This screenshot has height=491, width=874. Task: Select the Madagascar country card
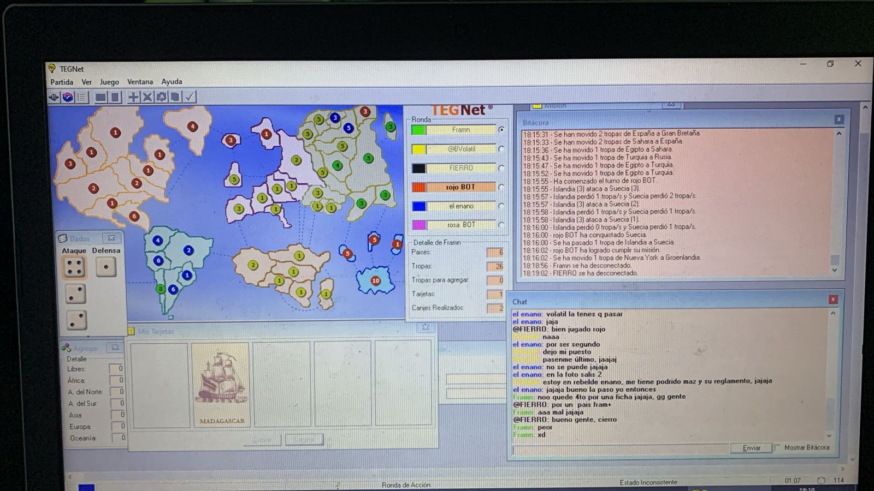[x=221, y=385]
